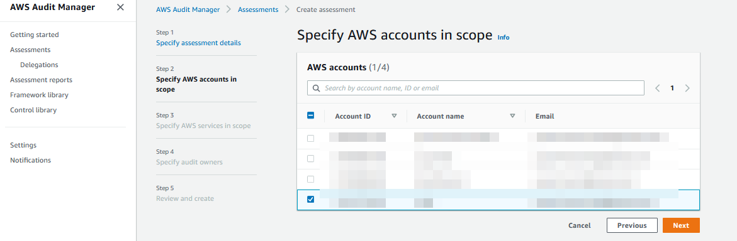This screenshot has width=737, height=241.
Task: Click the AWS Audit Manager sidebar title
Action: (x=52, y=7)
